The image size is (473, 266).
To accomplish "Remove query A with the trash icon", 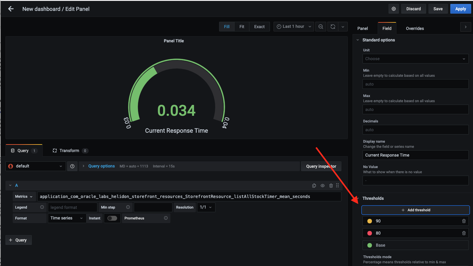I will (x=331, y=186).
